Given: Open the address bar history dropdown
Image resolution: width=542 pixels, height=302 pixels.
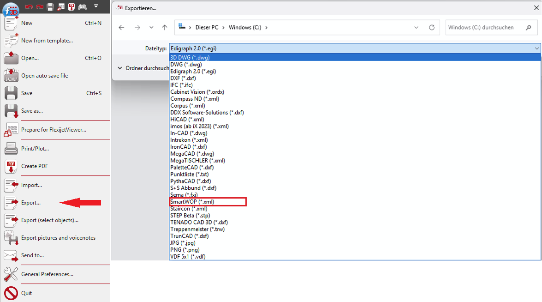Looking at the screenshot, I should click(x=417, y=28).
